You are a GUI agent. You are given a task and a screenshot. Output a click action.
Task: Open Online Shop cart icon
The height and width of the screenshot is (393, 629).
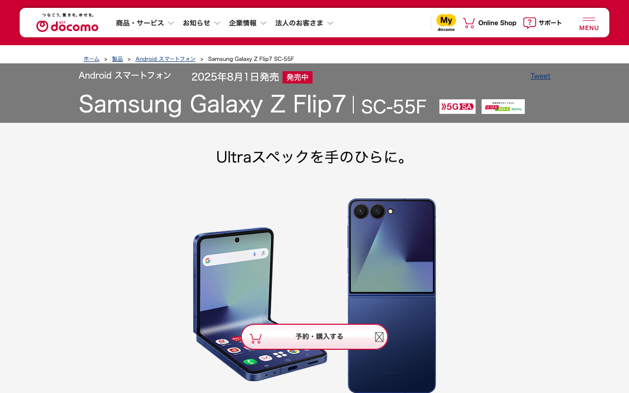(469, 23)
